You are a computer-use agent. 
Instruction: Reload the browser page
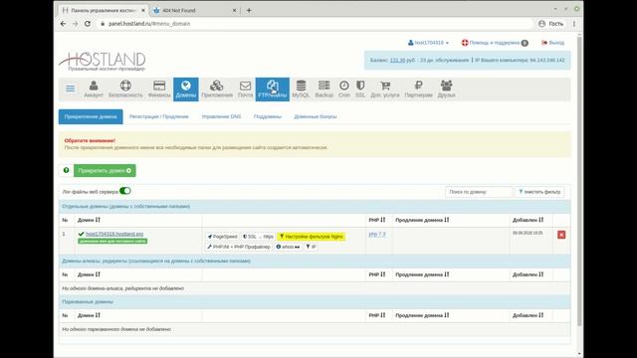coord(88,24)
